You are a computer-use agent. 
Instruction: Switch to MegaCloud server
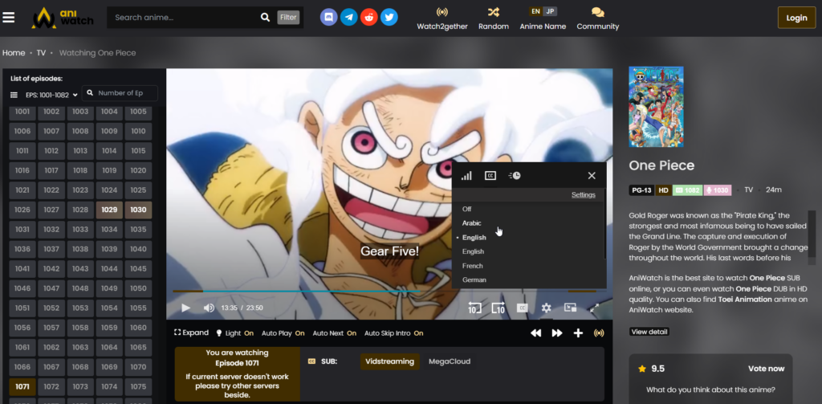pyautogui.click(x=450, y=361)
